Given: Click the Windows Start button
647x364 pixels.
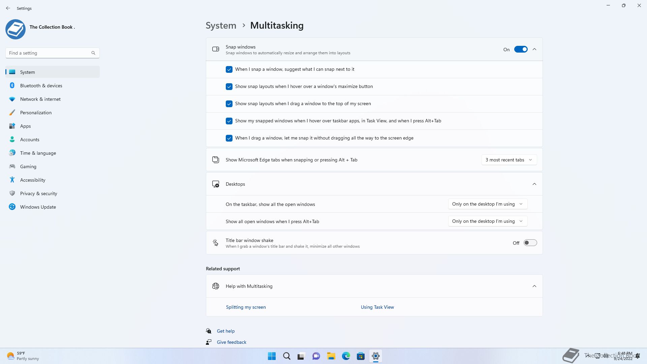Looking at the screenshot, I should click(272, 356).
